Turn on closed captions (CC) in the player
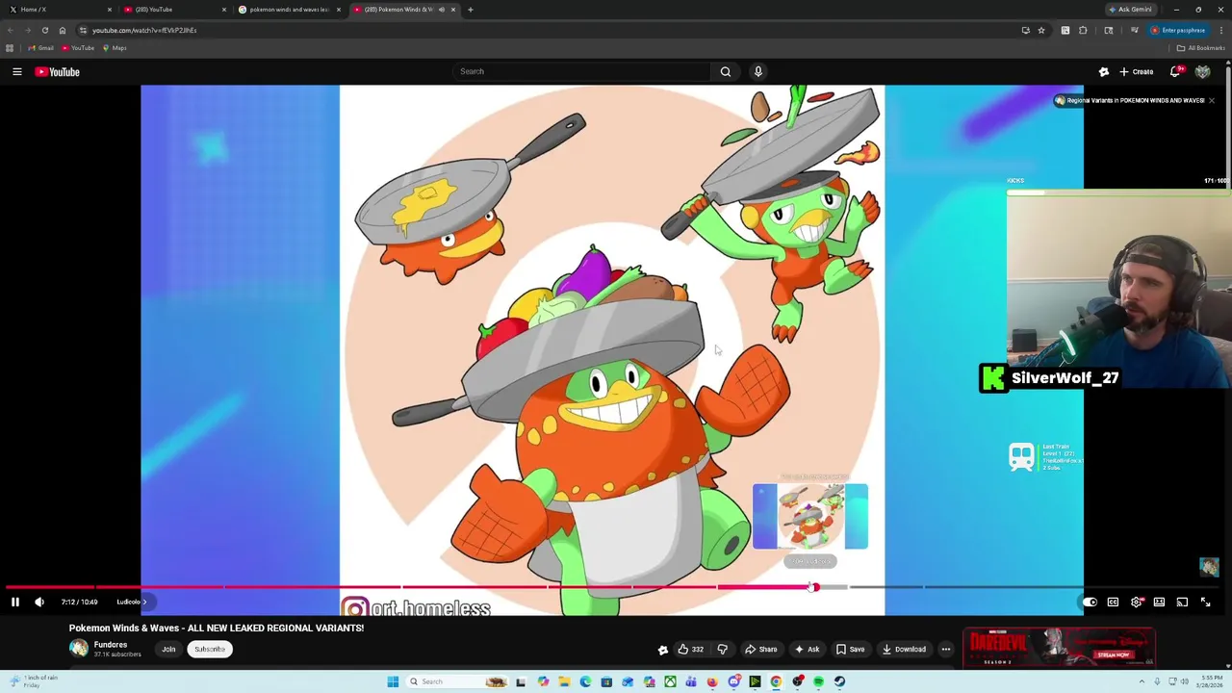Viewport: 1232px width, 693px height. coord(1113,602)
